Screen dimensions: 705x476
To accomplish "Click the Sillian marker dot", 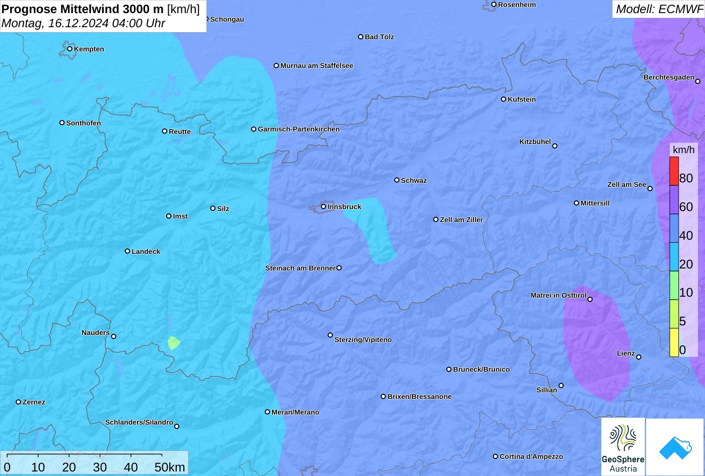I will coord(561,386).
